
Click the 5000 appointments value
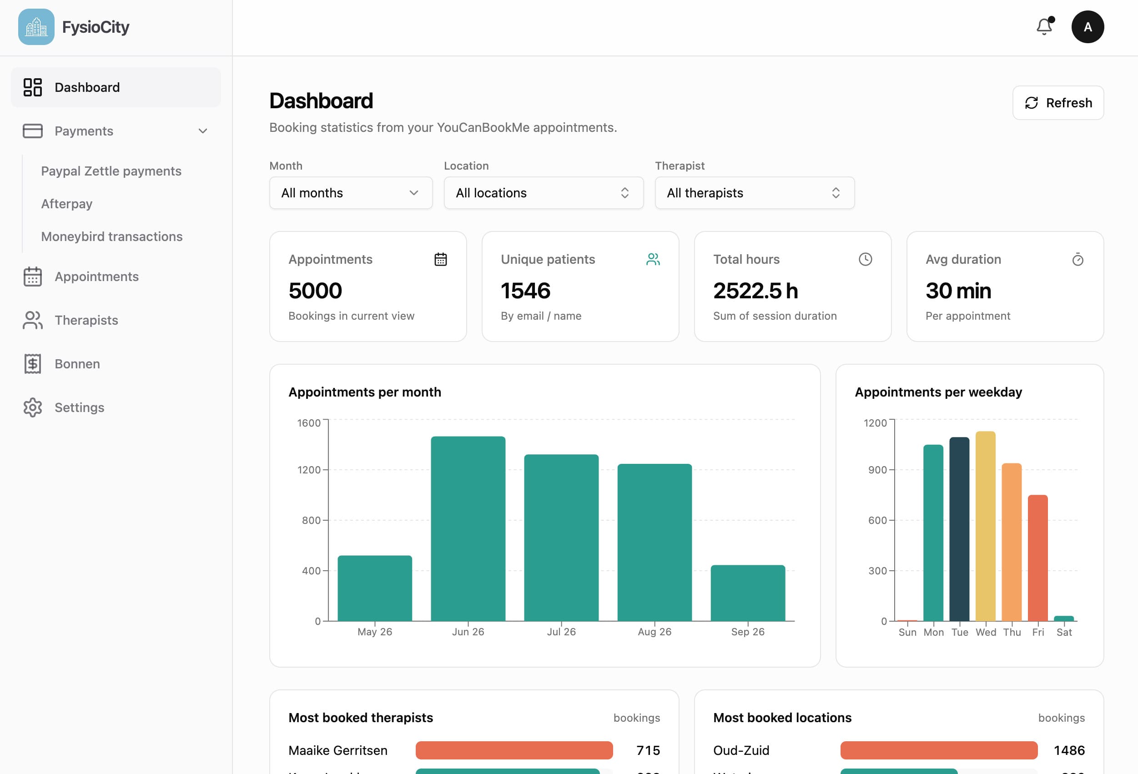point(315,290)
